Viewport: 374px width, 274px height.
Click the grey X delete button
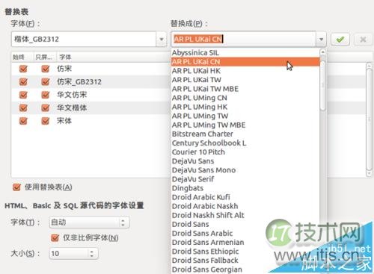click(363, 39)
